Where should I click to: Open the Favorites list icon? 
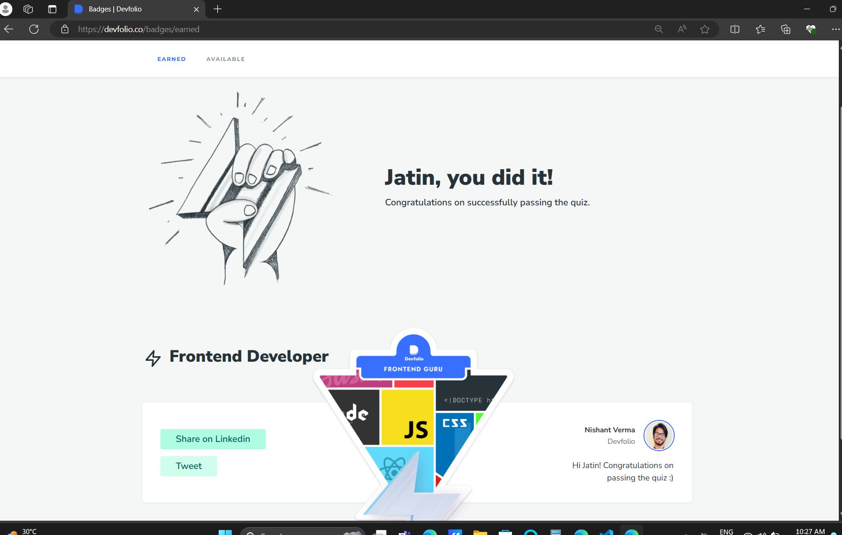coord(760,29)
